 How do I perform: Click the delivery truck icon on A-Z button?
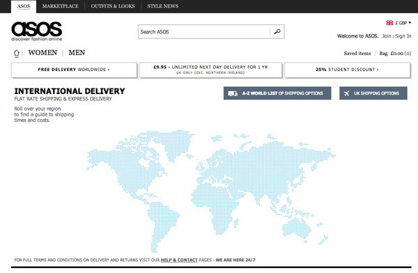point(233,93)
